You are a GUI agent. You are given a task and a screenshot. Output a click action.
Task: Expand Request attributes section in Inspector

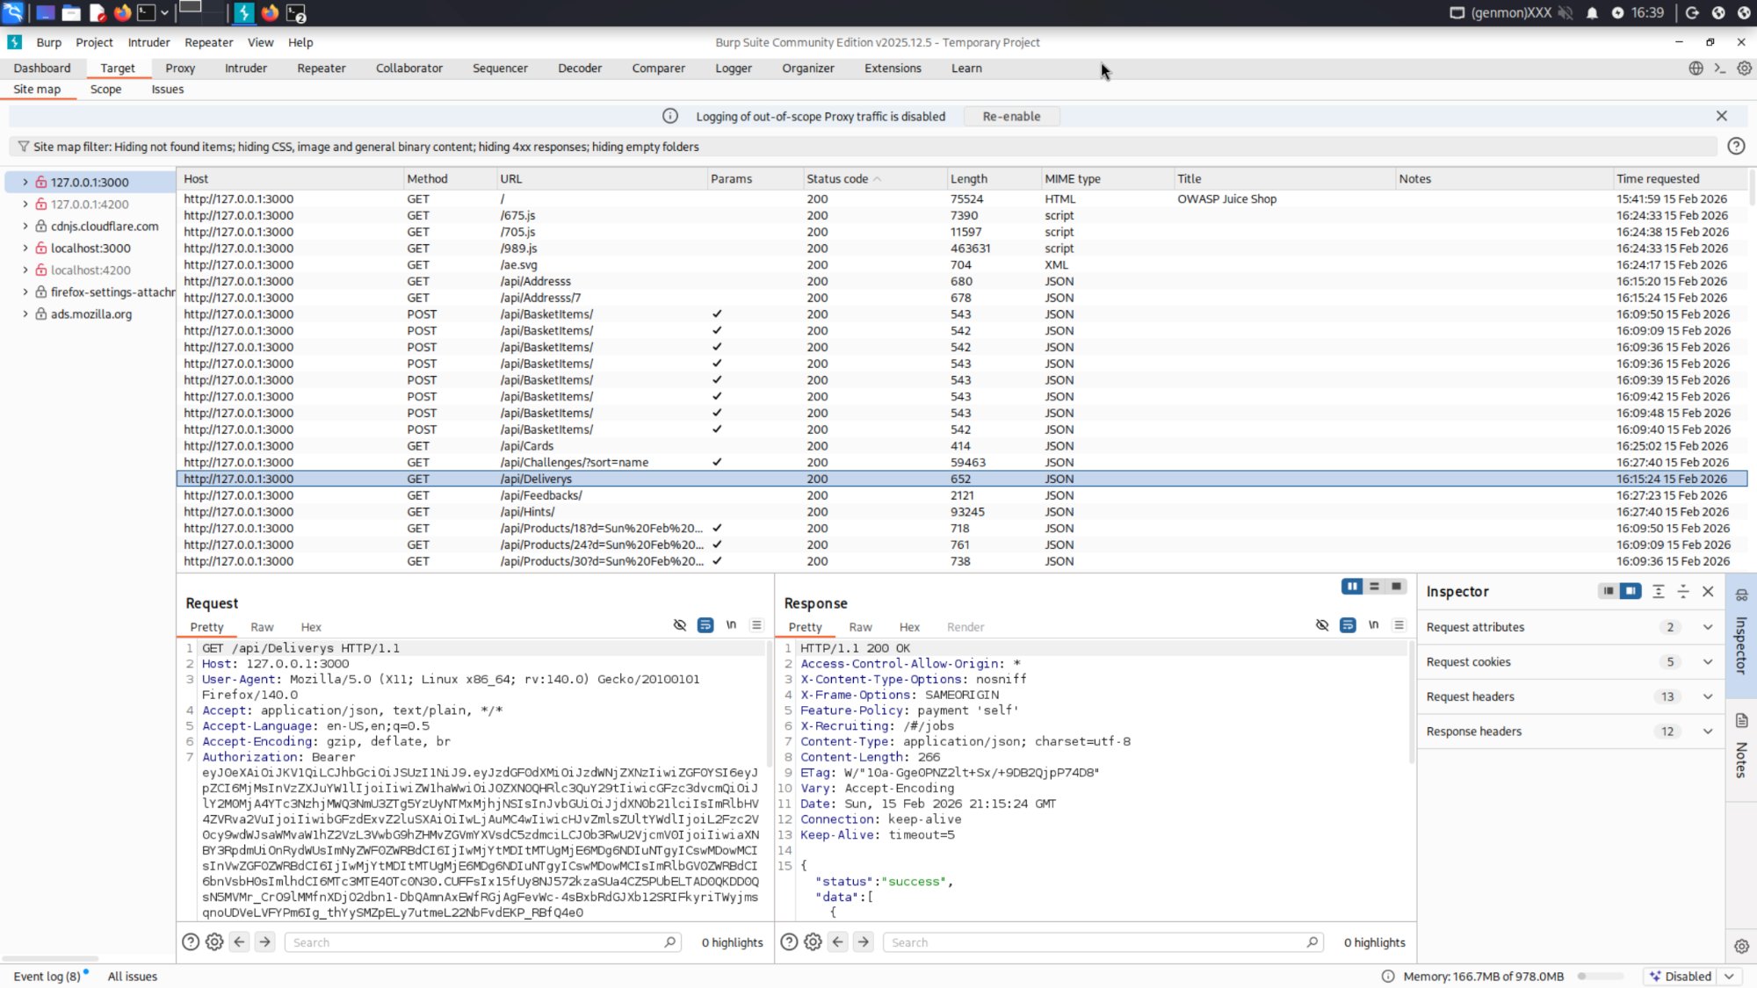pyautogui.click(x=1708, y=627)
